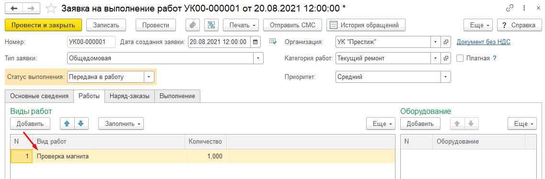
Task: Click into the Номер input field
Action: tap(91, 42)
